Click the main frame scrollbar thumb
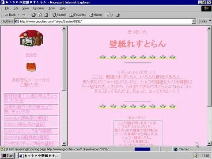 209,68
